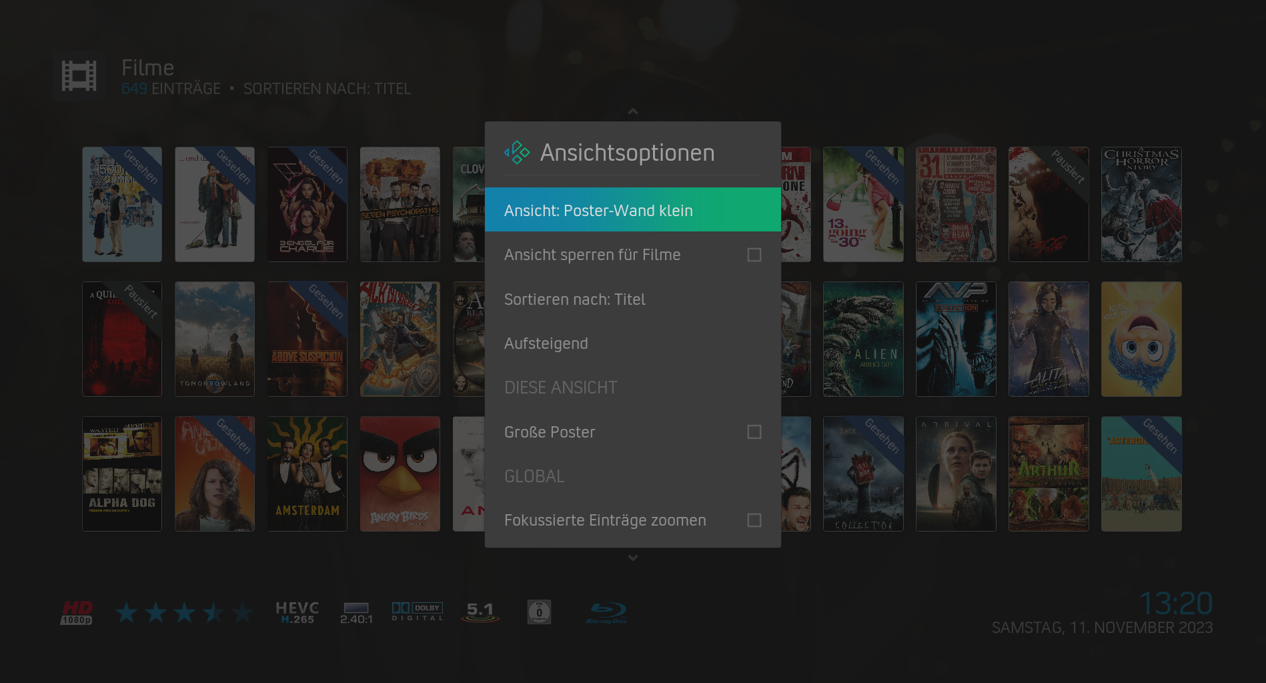Open the Angry Birds poster
The height and width of the screenshot is (683, 1266).
click(400, 474)
